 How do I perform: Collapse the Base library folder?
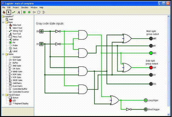click(3, 22)
